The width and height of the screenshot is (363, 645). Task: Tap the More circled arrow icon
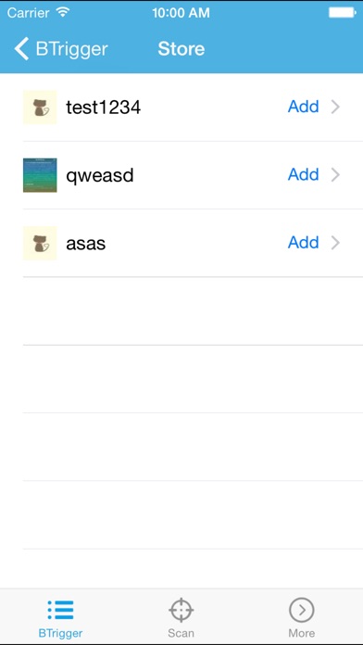302,610
